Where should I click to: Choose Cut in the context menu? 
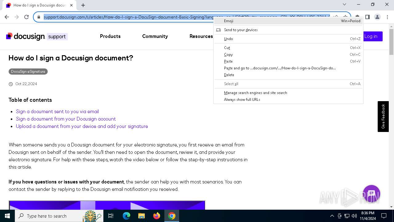pos(288,48)
